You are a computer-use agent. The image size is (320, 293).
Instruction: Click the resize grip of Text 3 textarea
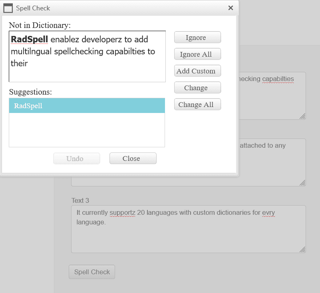pos(302,249)
